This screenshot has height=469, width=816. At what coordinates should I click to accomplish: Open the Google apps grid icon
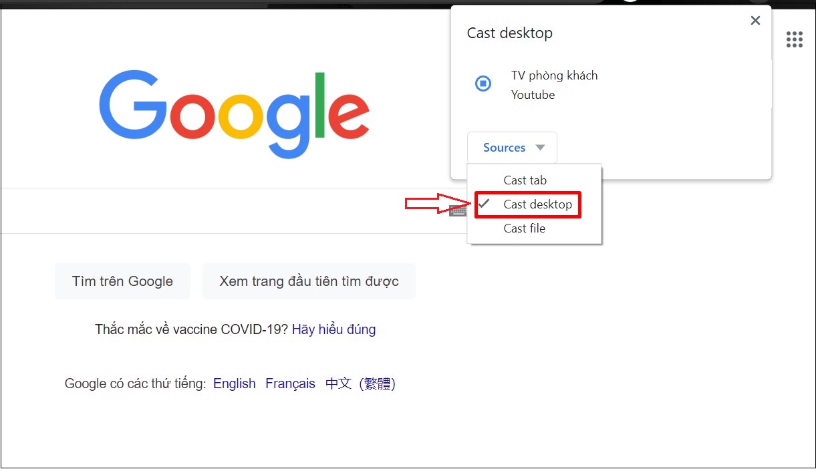[x=794, y=39]
